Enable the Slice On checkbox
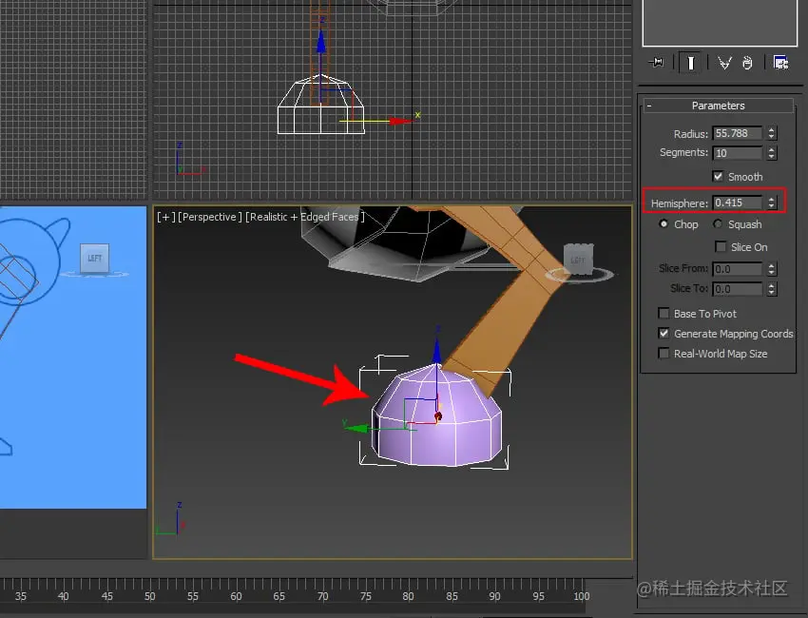Image resolution: width=808 pixels, height=618 pixels. (721, 247)
